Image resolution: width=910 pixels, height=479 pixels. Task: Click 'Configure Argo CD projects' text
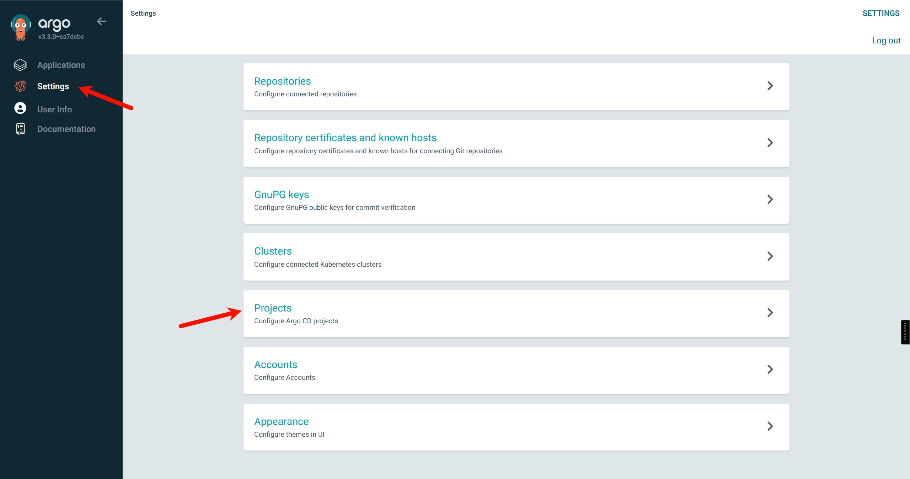point(296,321)
